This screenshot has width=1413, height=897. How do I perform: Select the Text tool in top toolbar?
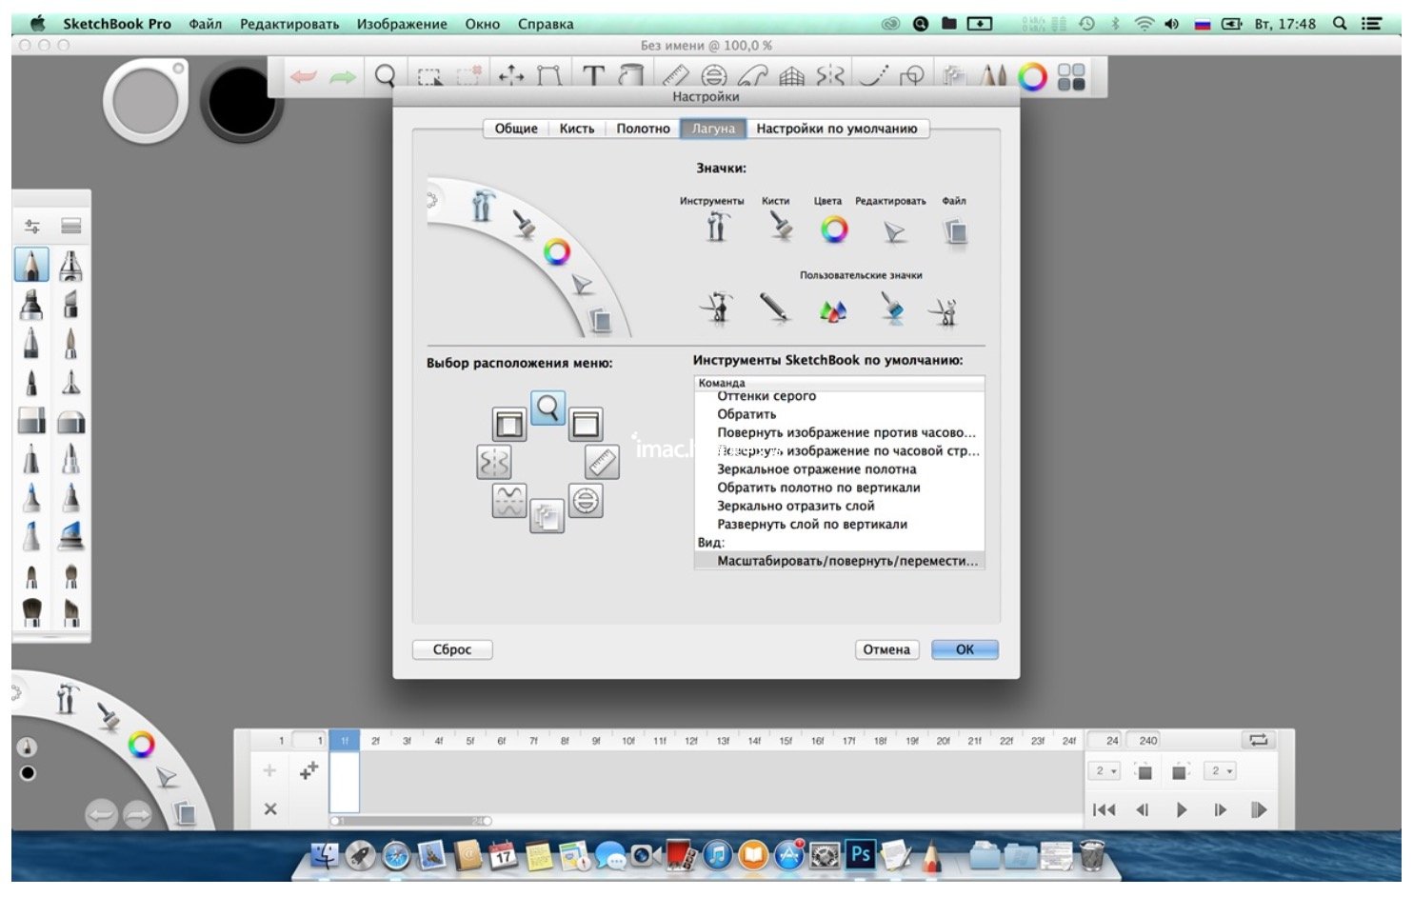(x=592, y=75)
